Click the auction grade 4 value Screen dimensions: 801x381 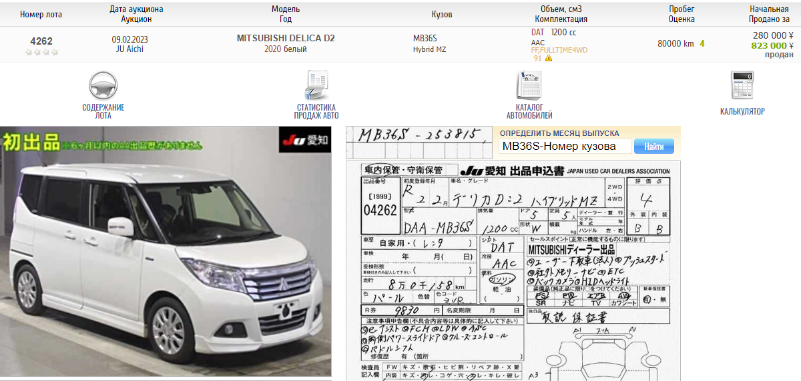tap(702, 43)
